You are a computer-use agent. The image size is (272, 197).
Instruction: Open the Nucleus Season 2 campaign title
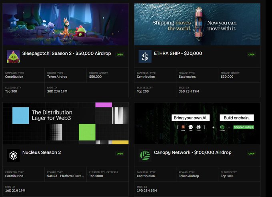tap(42, 152)
